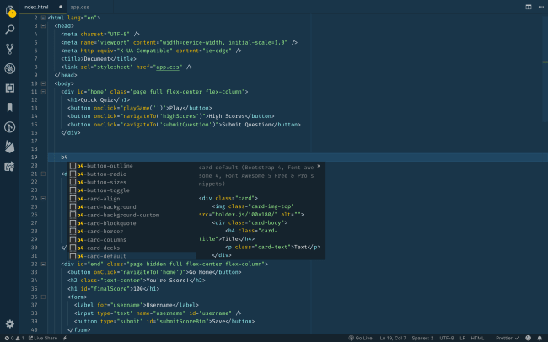Collapse the body tag on line 10
The width and height of the screenshot is (548, 342).
[x=44, y=84]
